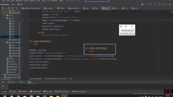Collapse the работа с окном folder

(5, 42)
